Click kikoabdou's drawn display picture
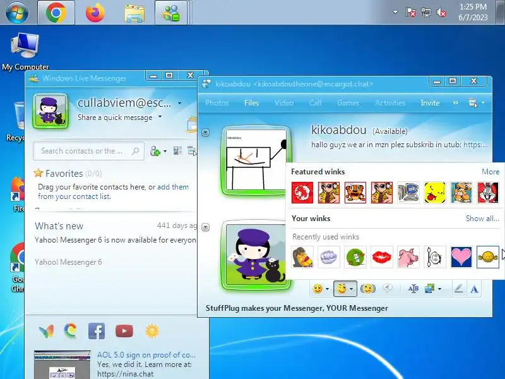 [x=256, y=160]
